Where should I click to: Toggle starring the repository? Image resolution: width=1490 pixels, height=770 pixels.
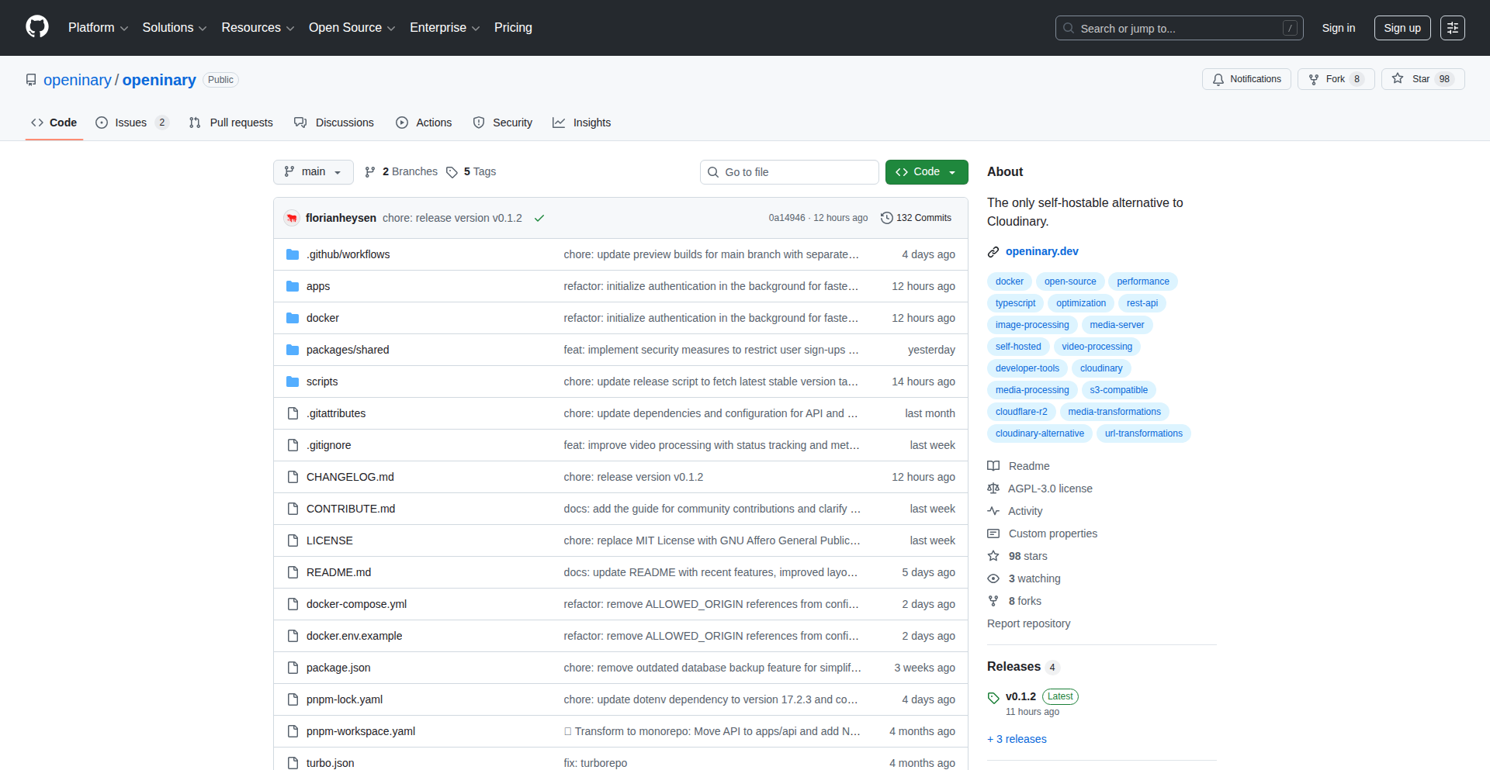(x=1422, y=78)
